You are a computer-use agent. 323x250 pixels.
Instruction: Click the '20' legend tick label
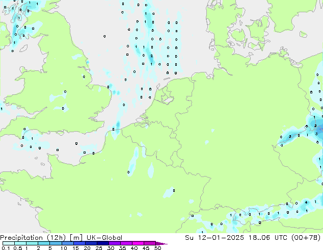87,248
